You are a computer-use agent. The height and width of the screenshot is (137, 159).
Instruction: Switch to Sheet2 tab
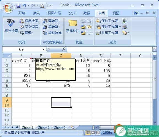point(44,127)
